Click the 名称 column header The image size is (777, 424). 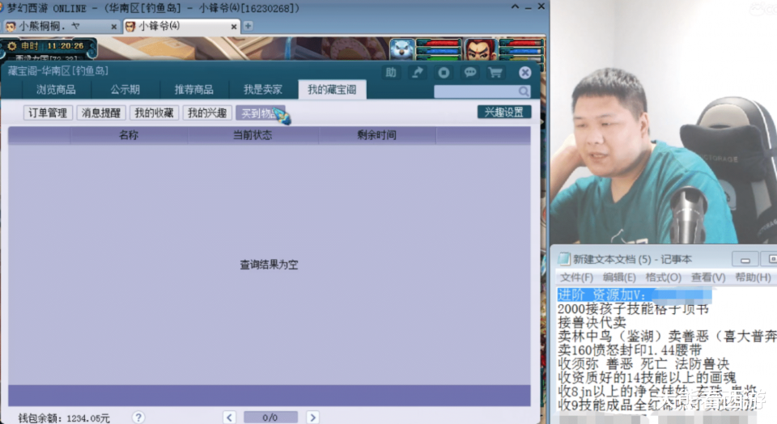[x=129, y=135]
